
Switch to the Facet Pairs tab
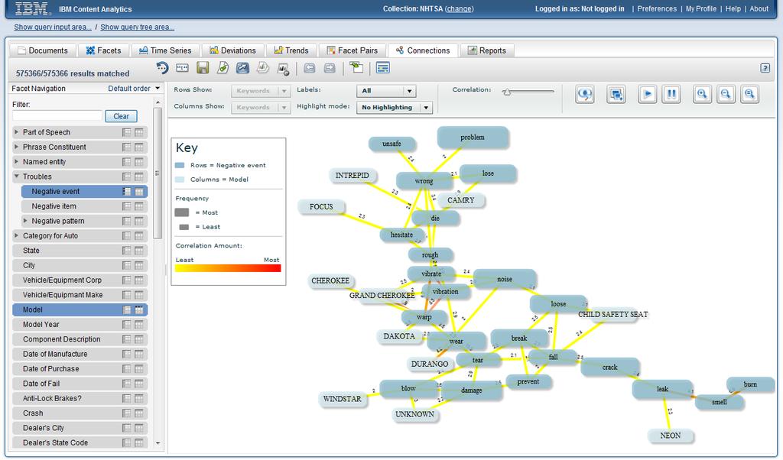pos(353,50)
